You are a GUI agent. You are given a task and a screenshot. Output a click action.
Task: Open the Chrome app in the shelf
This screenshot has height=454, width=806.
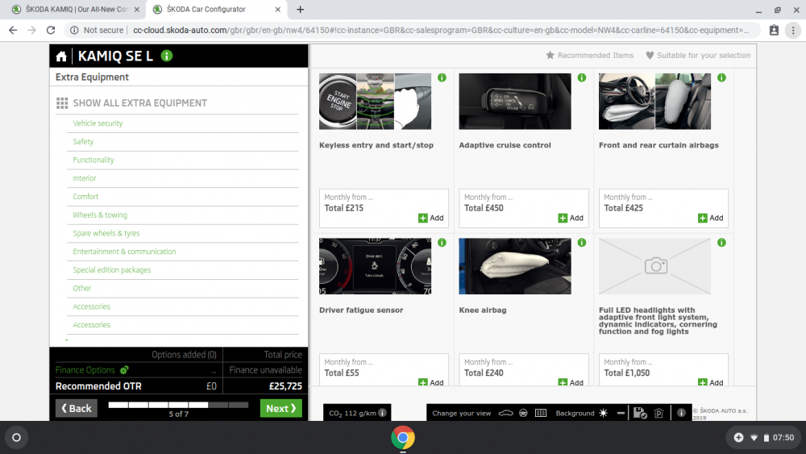click(403, 438)
